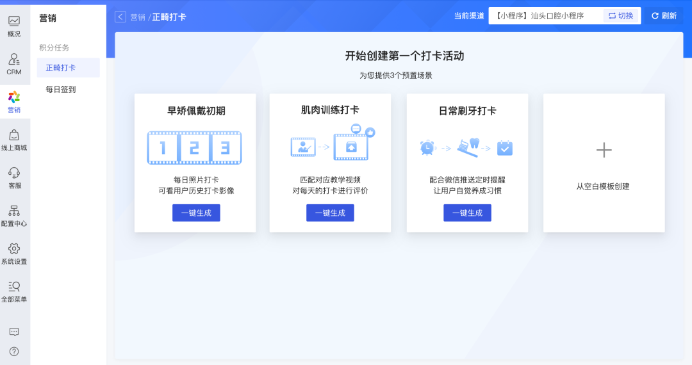
Task: Click the video training illustration
Action: point(333,143)
